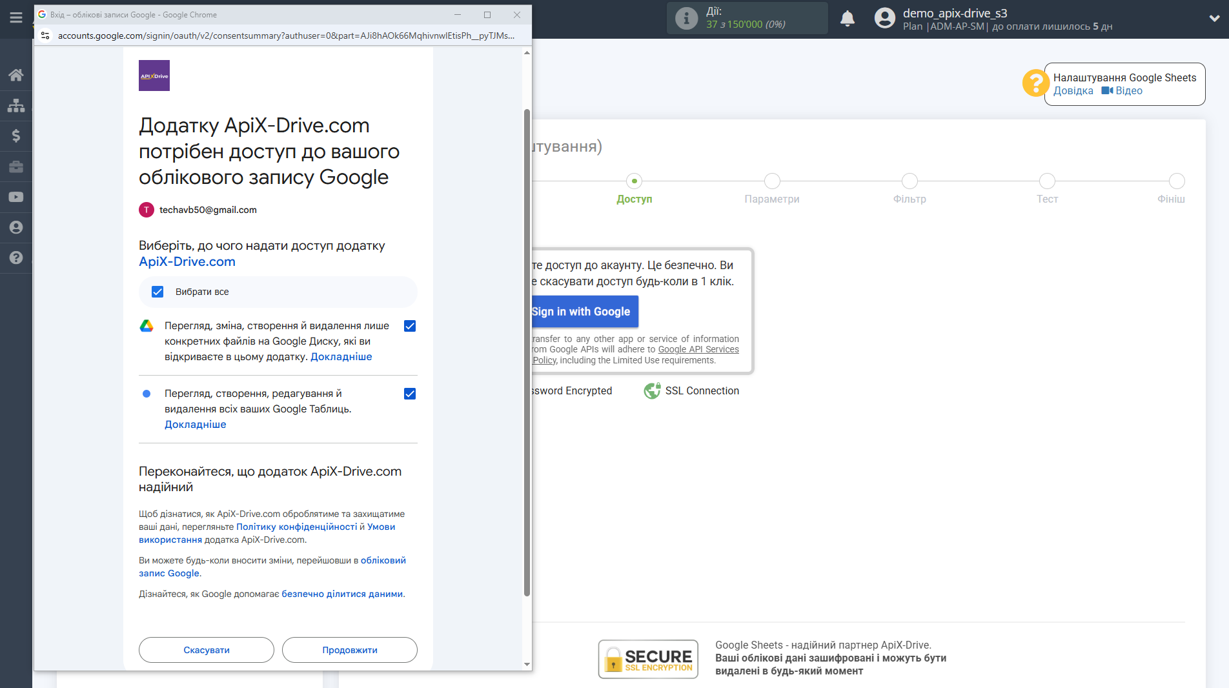Click the ApiX-Drive logo in consent popup
Screen dimensions: 1229x688
click(154, 76)
